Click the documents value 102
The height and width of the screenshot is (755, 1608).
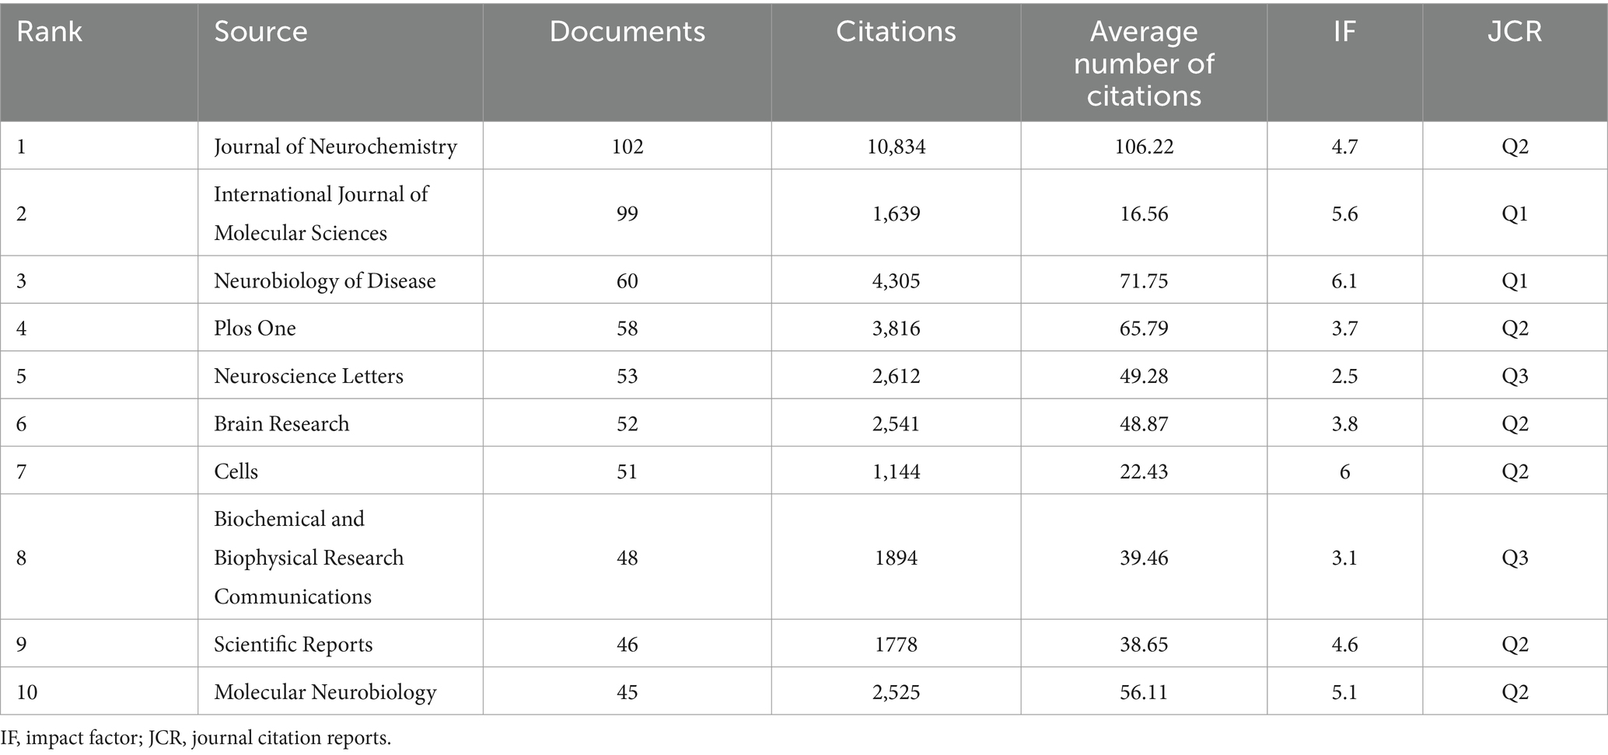[x=627, y=146]
